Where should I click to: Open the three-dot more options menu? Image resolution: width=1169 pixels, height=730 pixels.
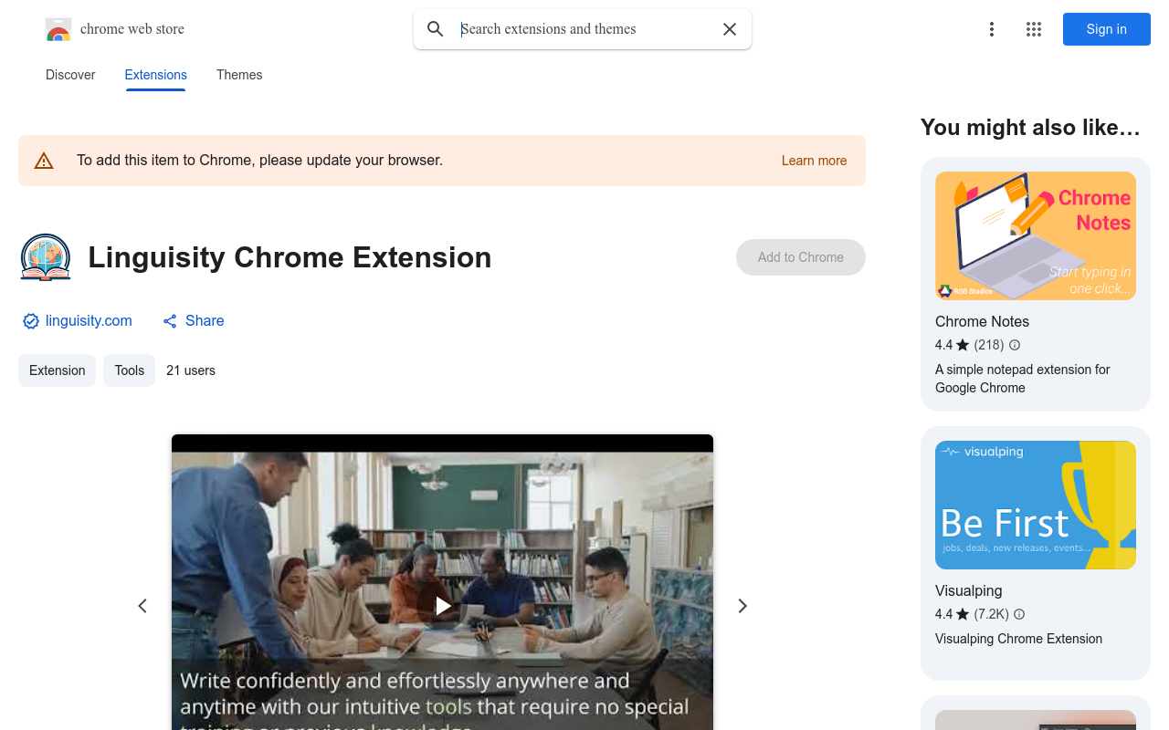992,29
